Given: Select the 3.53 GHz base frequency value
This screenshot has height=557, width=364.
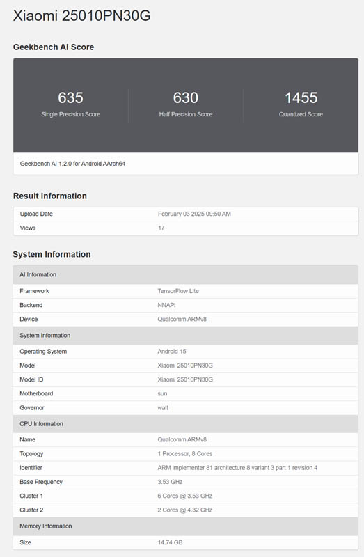Looking at the screenshot, I should [170, 482].
